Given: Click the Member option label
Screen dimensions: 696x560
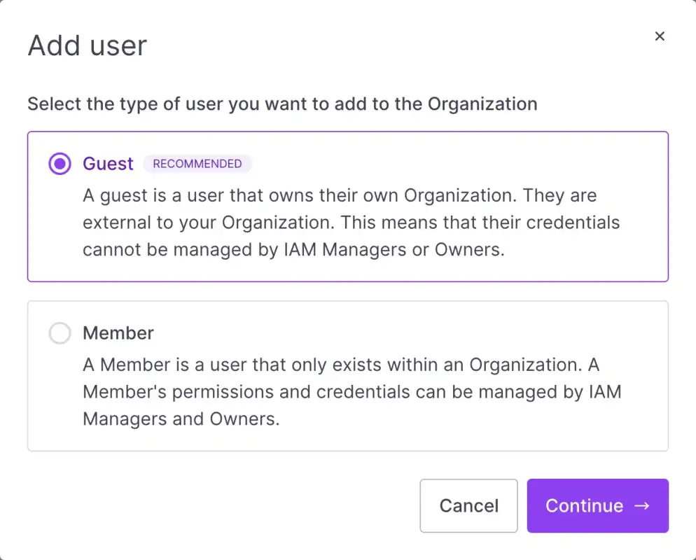Looking at the screenshot, I should (x=118, y=332).
